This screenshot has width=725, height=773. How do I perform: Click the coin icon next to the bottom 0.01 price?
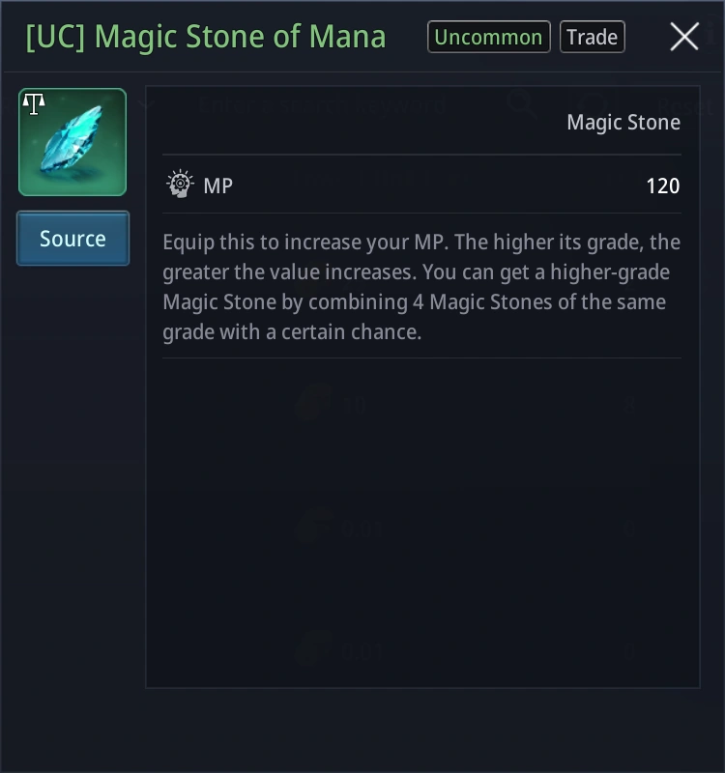(311, 650)
